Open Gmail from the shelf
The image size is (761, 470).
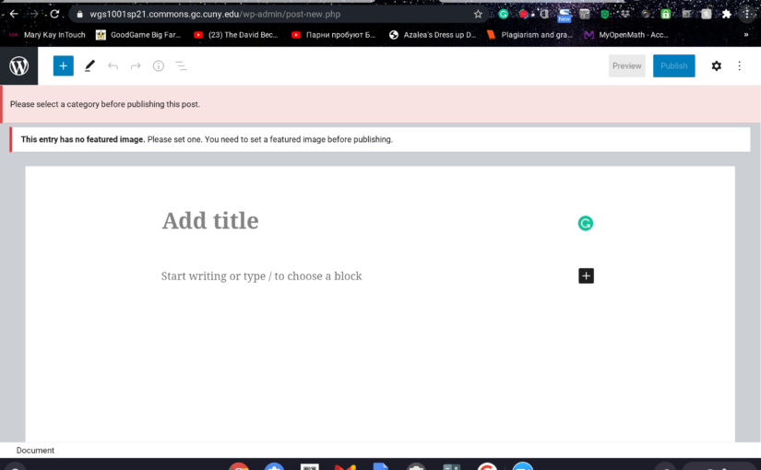pos(345,467)
